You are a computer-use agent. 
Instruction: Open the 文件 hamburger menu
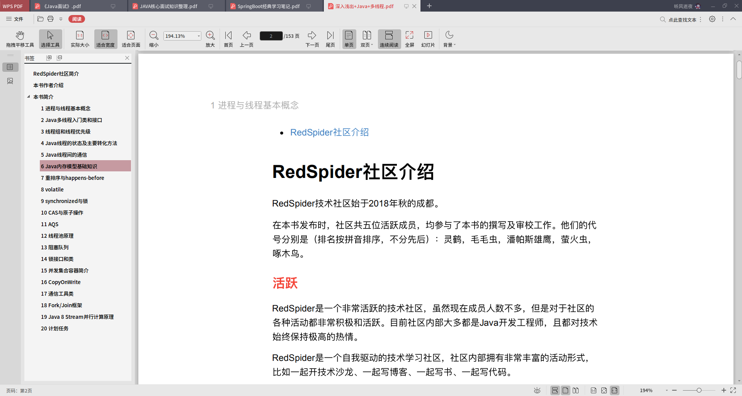[14, 19]
